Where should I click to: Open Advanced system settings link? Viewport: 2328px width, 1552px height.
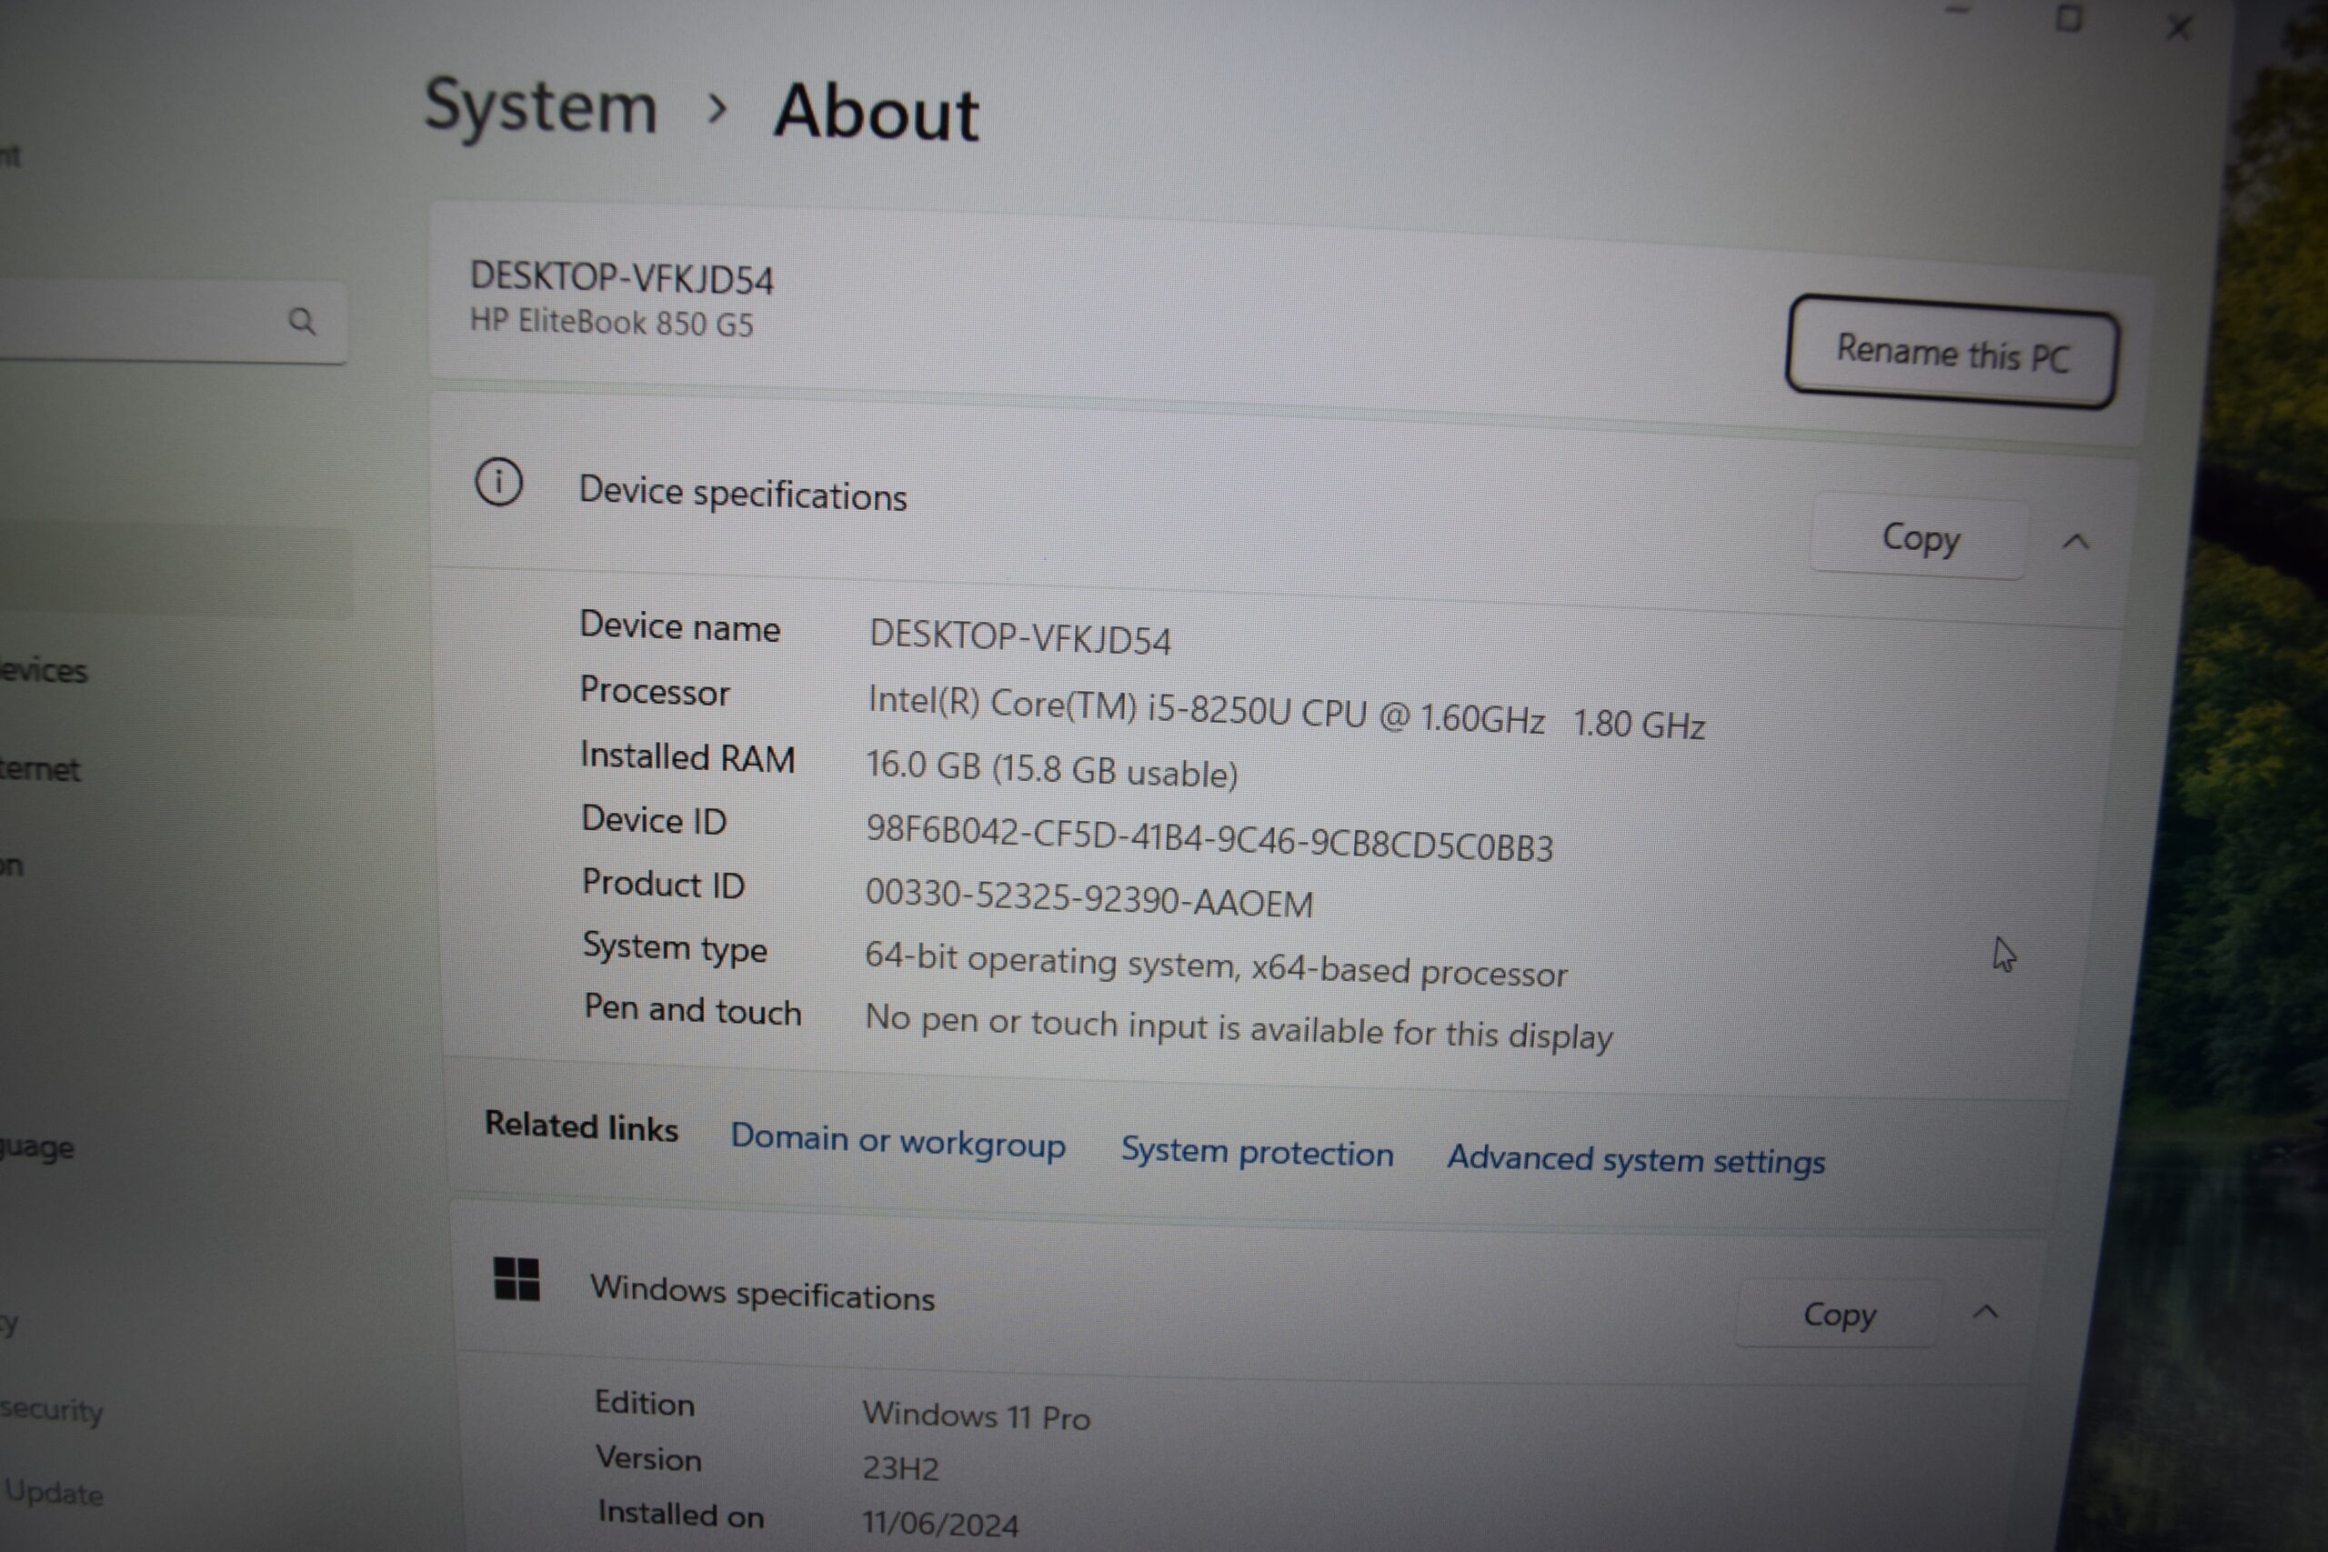(x=1636, y=1159)
